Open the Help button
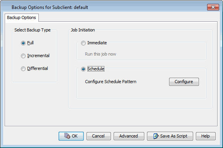 pos(206,136)
